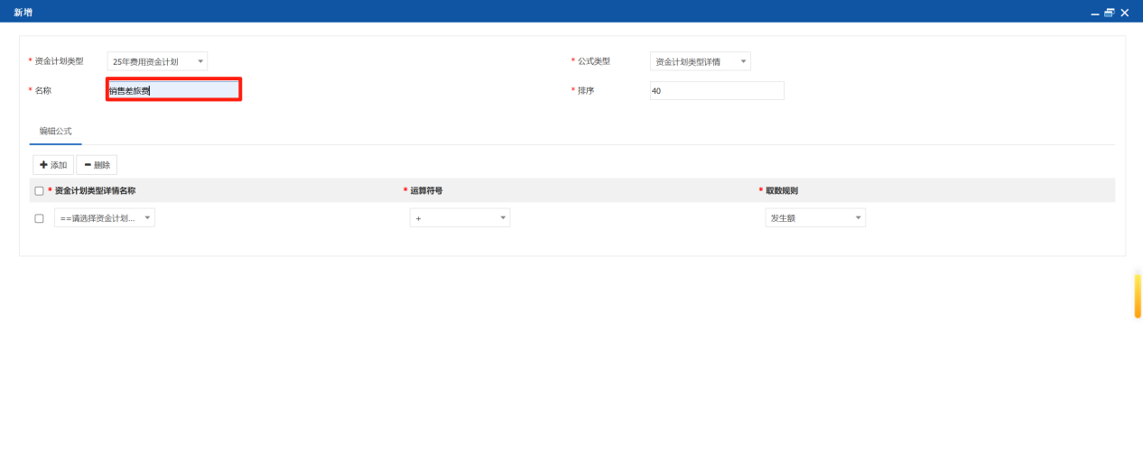
Task: Click the 排序 field containing 40
Action: (x=717, y=90)
